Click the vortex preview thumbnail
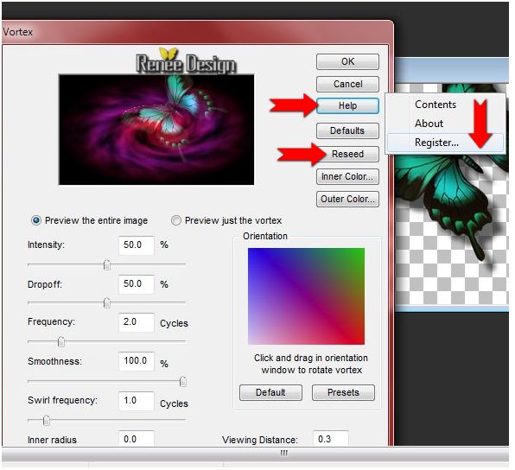 pos(156,130)
